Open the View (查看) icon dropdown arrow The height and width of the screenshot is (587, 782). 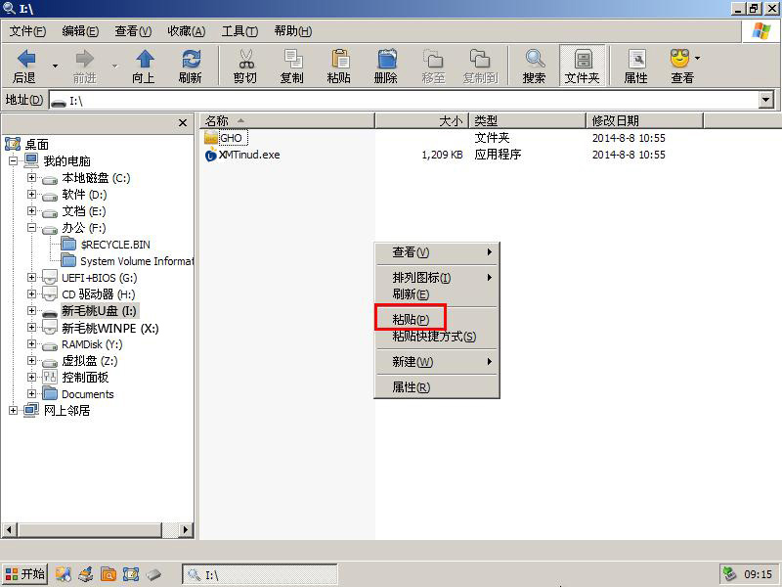pos(697,59)
